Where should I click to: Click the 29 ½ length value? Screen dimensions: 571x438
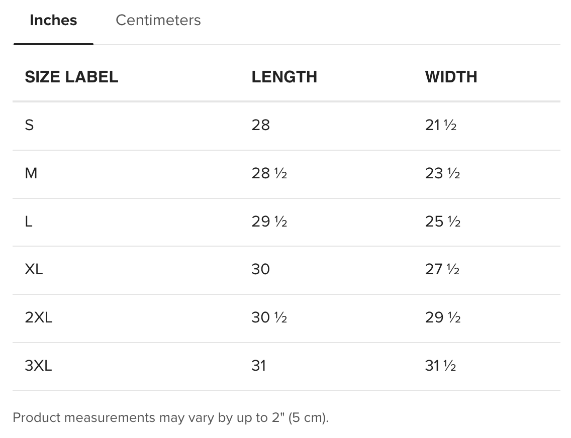(269, 222)
